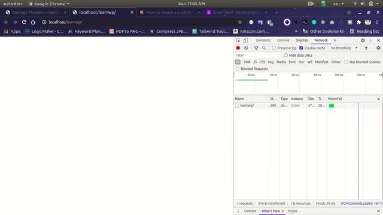
Task: Show All request types
Action: click(238, 62)
